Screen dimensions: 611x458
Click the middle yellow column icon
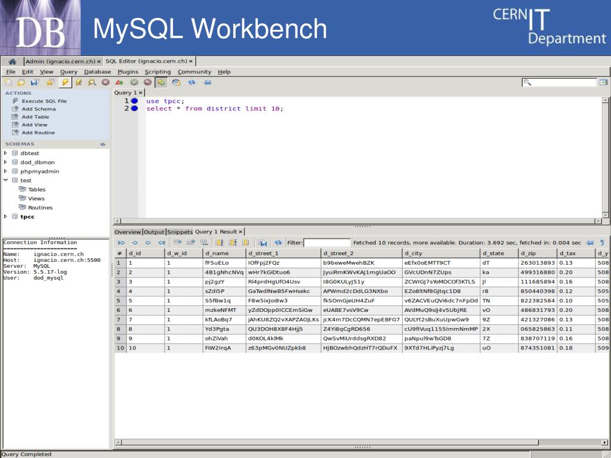coord(233,243)
